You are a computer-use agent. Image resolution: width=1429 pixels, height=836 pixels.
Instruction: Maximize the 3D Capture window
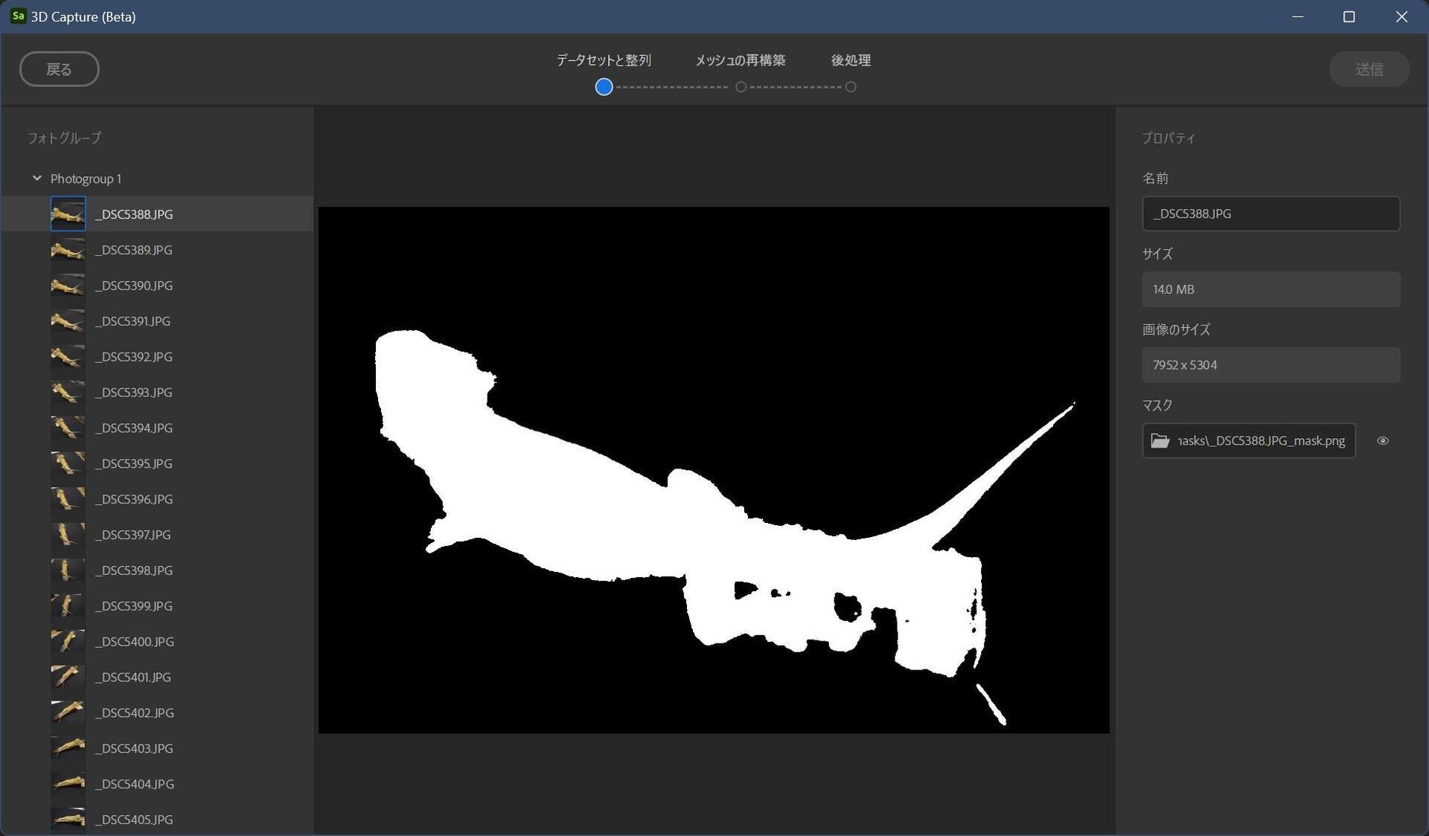click(x=1349, y=16)
